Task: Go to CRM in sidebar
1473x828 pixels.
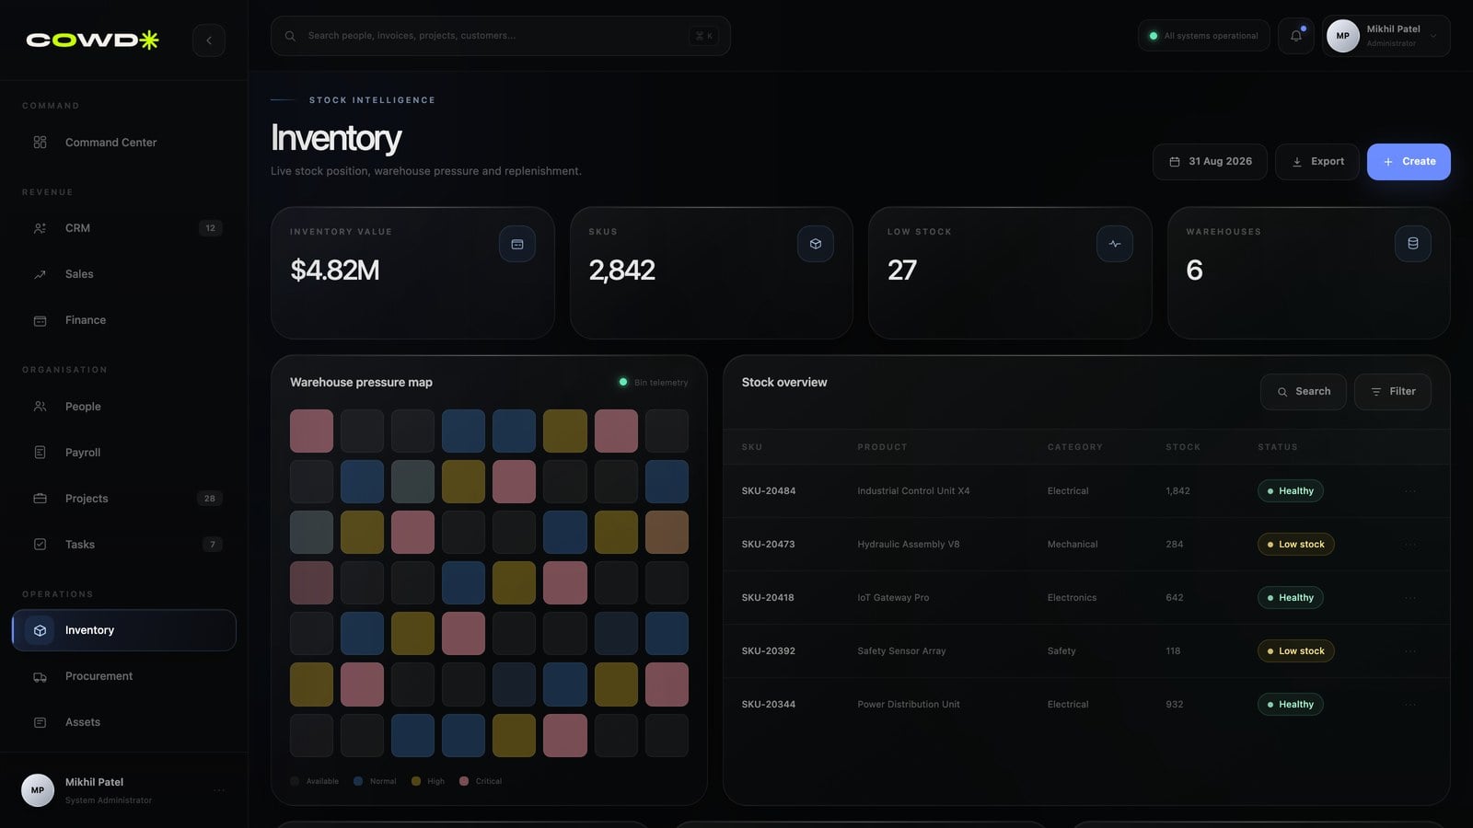Action: point(124,228)
